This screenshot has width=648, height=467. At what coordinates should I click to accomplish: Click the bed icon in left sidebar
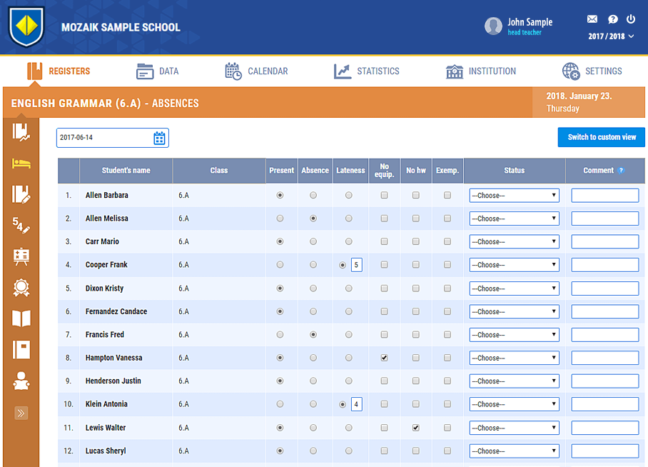(x=21, y=163)
